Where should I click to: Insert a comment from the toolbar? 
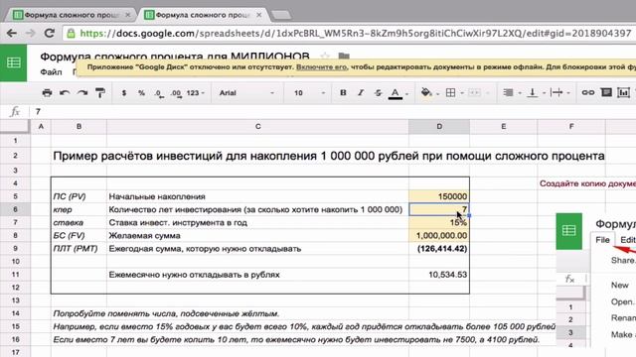point(606,92)
